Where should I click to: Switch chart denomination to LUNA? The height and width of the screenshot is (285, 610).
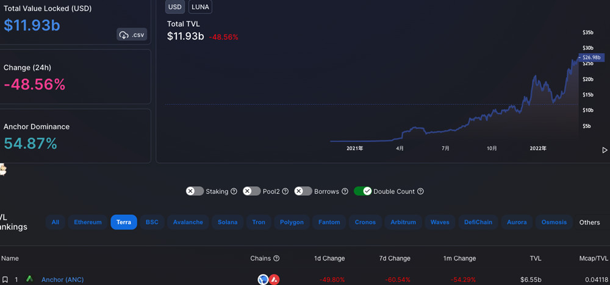[x=200, y=7]
